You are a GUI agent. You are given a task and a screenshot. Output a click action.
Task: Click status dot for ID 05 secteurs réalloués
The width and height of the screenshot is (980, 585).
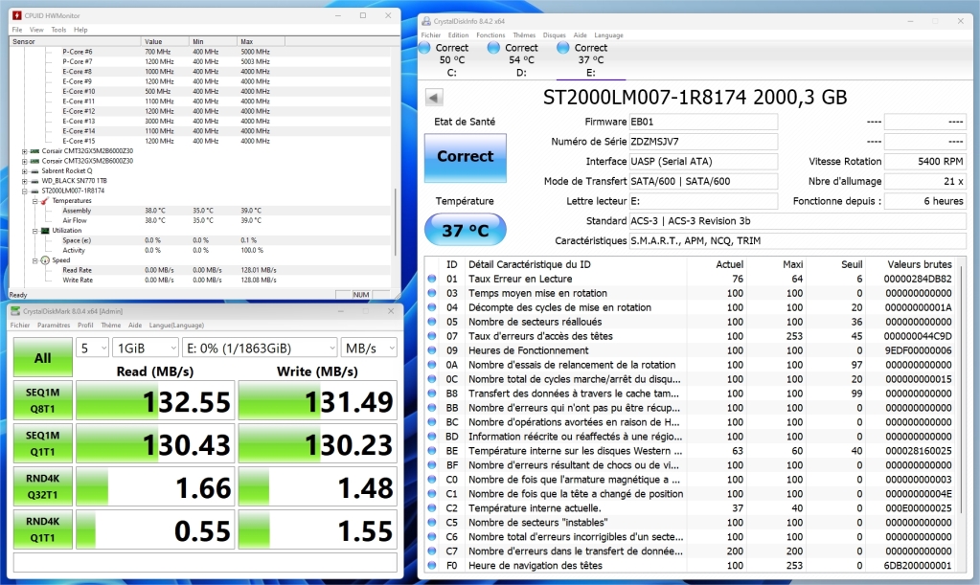432,322
